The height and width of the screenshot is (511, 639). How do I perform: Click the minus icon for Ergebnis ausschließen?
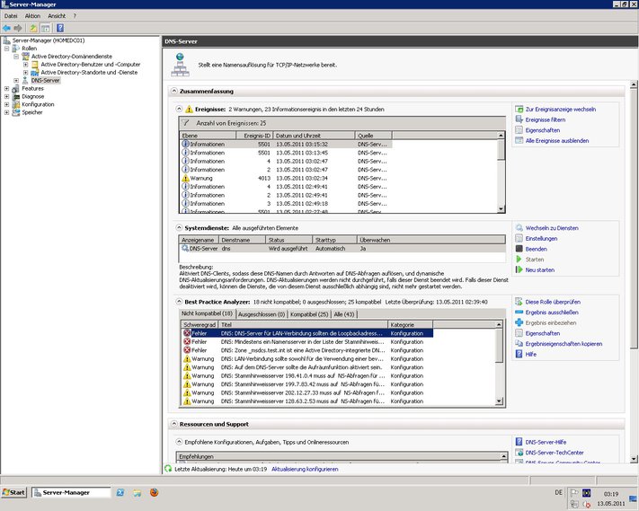coord(519,312)
